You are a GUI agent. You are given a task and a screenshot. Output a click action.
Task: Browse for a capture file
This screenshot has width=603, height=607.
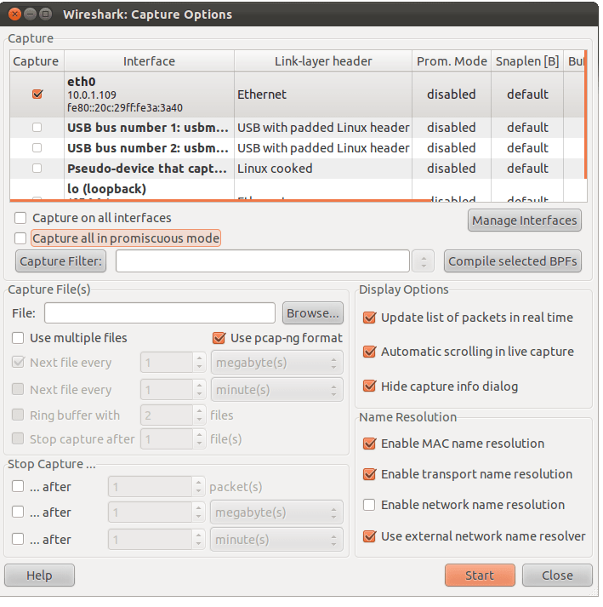[x=313, y=313]
